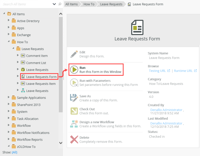The width and height of the screenshot is (200, 156).
Task: Click the version value 4.0
Action: coord(151,97)
